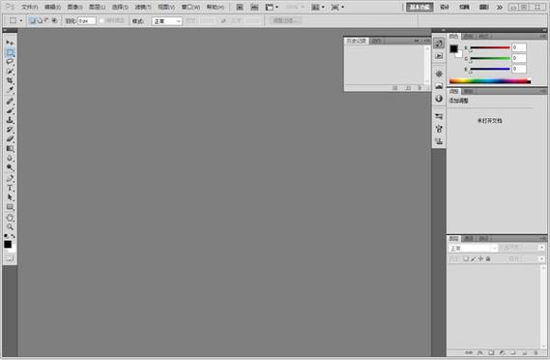Select the Horizontal Type tool
Image resolution: width=550 pixels, height=360 pixels.
tap(10, 188)
